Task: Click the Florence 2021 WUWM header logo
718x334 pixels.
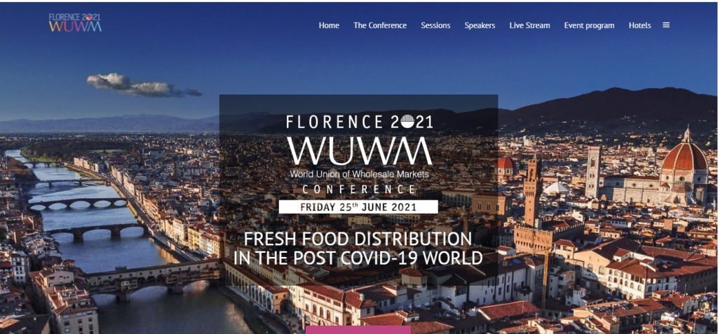Action: coord(75,22)
